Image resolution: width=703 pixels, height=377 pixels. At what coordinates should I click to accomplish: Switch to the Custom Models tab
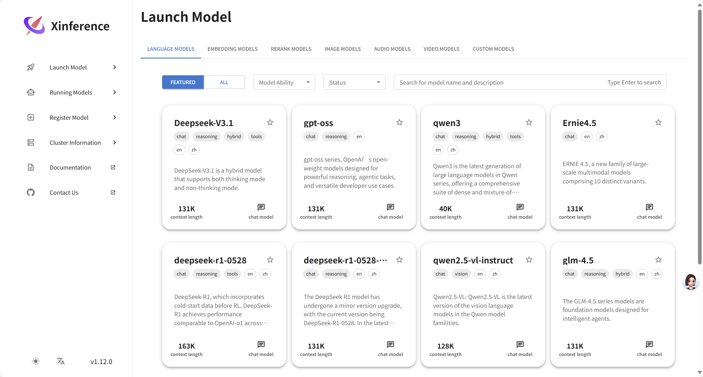coord(493,49)
